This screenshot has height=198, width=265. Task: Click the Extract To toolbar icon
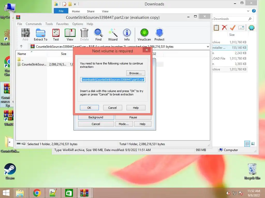click(x=41, y=35)
